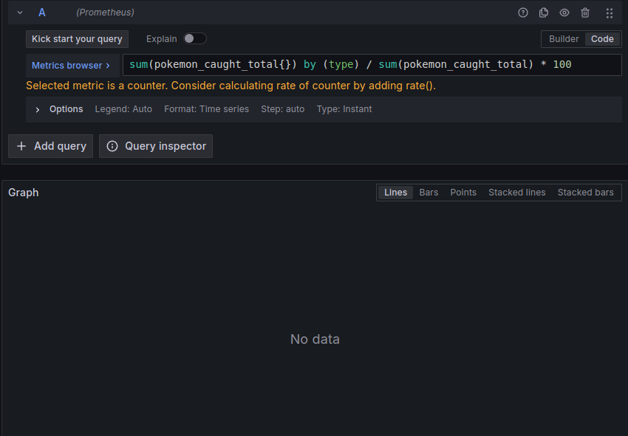Duplicate query A with copy icon
The image size is (628, 436).
point(544,13)
